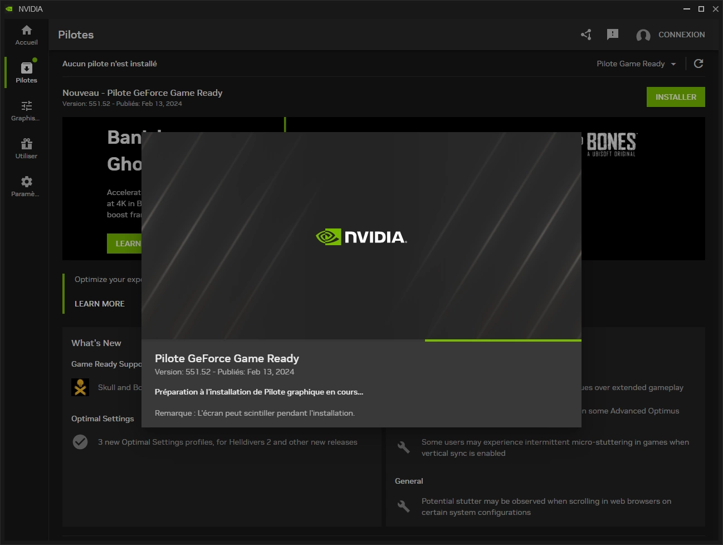The width and height of the screenshot is (723, 545).
Task: Click the share icon in header
Action: 586,35
